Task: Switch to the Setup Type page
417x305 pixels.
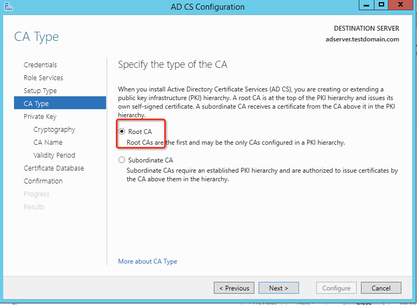Action: pos(40,90)
